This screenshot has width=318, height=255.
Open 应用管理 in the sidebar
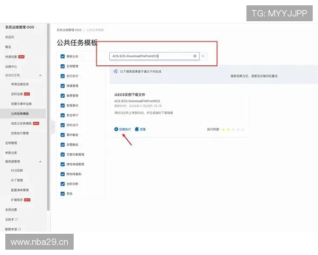pyautogui.click(x=11, y=143)
